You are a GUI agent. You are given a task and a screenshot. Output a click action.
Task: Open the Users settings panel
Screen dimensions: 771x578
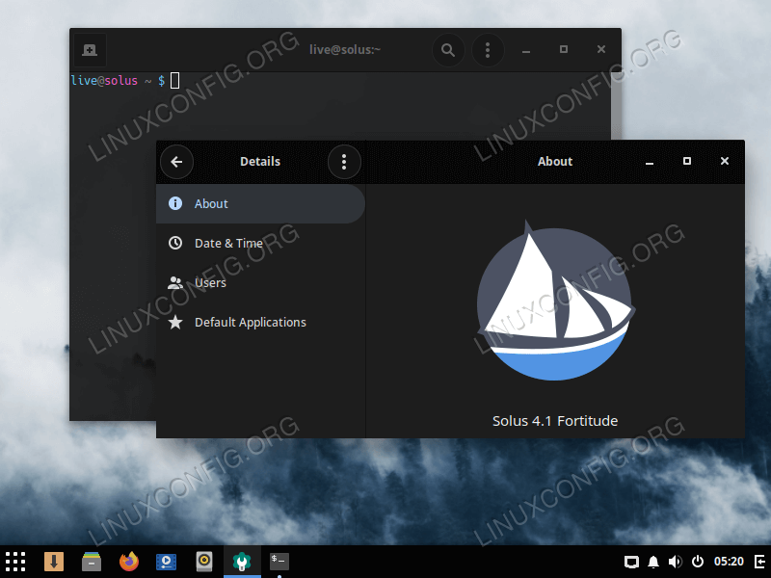click(x=260, y=282)
